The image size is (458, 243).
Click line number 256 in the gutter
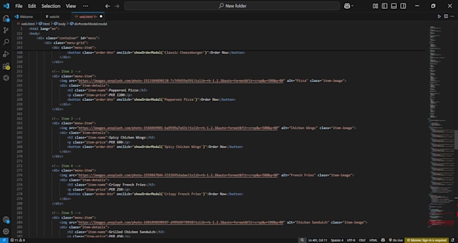[20, 90]
